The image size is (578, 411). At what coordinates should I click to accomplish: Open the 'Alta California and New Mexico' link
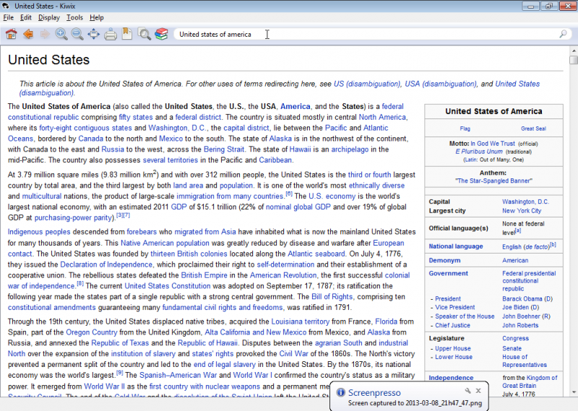256,332
